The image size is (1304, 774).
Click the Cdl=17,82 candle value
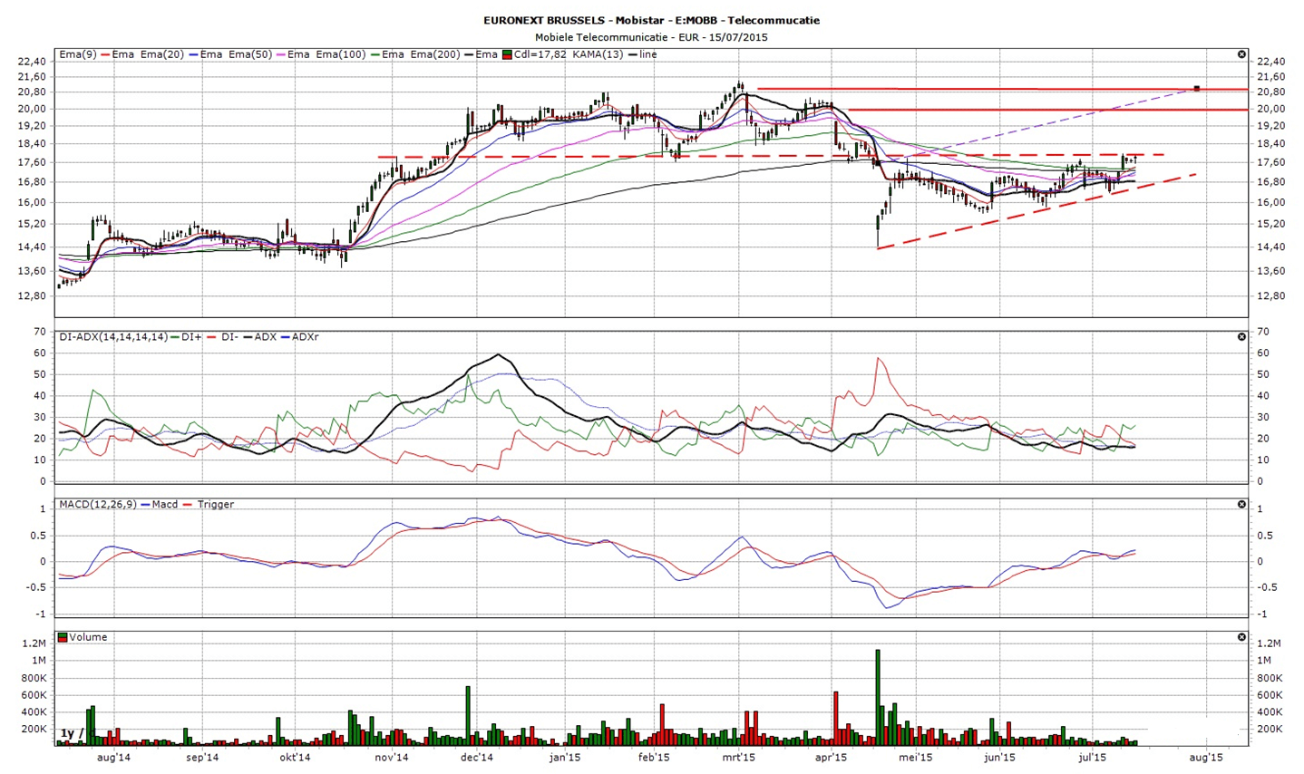click(x=540, y=54)
